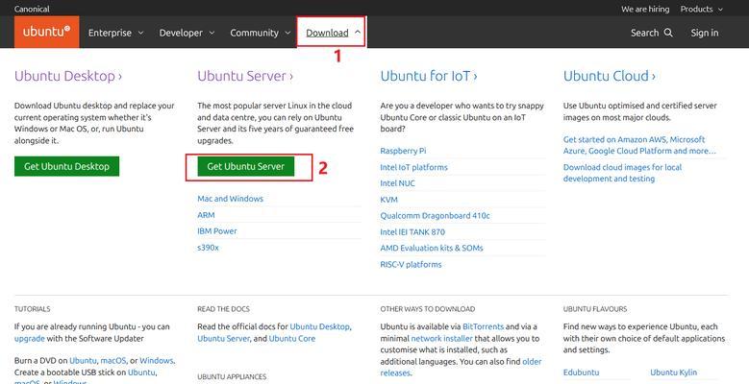Open the Raspberry Pi link

point(403,151)
